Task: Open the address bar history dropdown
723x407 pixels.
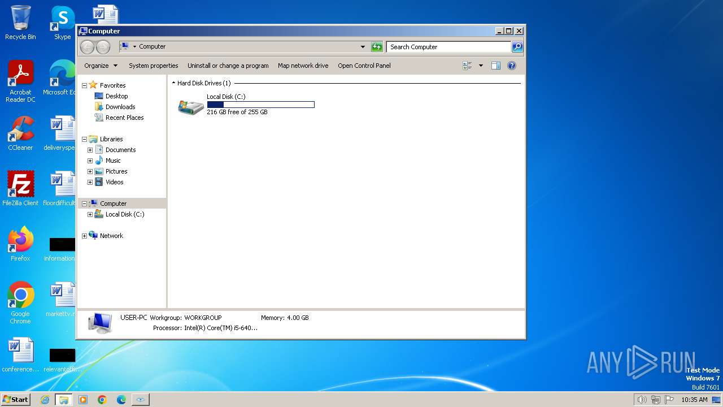Action: point(363,47)
